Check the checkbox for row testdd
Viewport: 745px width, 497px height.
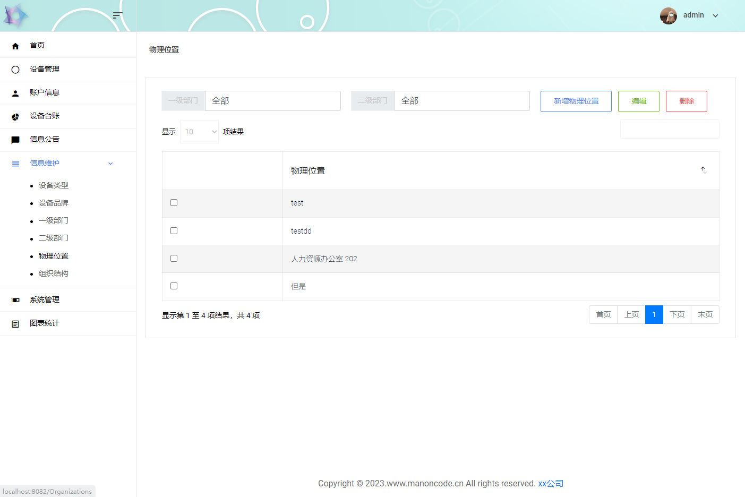point(174,230)
